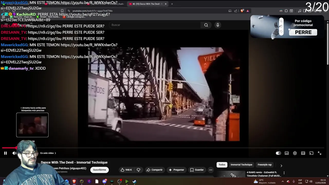329x185 pixels.
Task: Open the more actions three-dot menu
Action: (x=211, y=170)
